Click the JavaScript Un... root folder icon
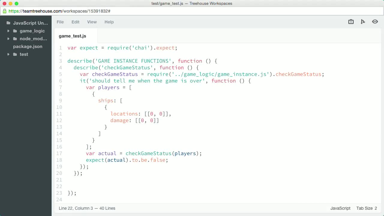Image resolution: width=384 pixels, height=216 pixels. click(8, 23)
